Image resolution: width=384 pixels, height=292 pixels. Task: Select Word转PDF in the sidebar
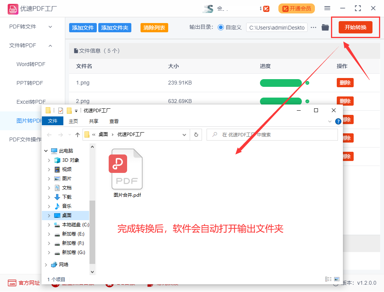click(x=31, y=64)
